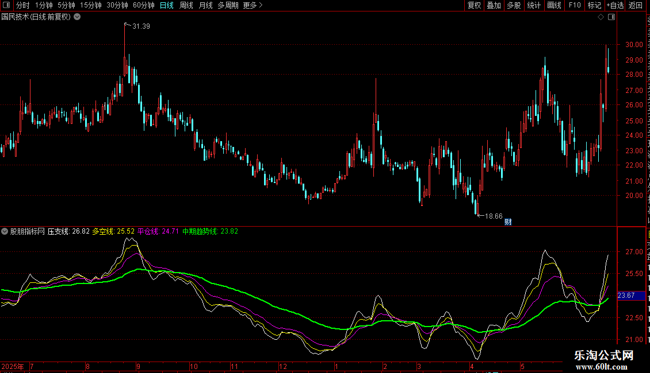The height and width of the screenshot is (373, 650).
Task: Toggle the side panel icon above chart
Action: coord(611,17)
